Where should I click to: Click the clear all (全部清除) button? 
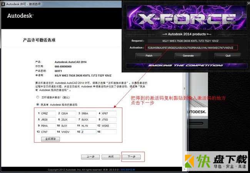[50, 139]
